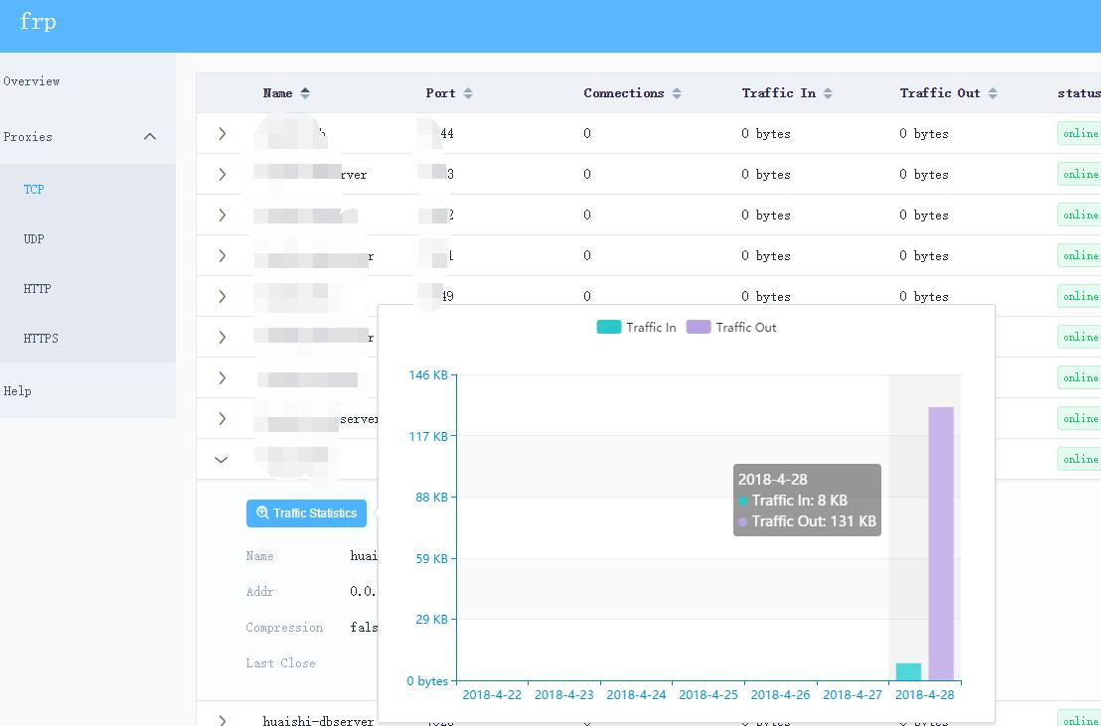Click the frp logo title

tap(38, 22)
